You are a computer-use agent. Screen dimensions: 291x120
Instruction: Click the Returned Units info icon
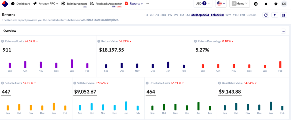click(3, 42)
